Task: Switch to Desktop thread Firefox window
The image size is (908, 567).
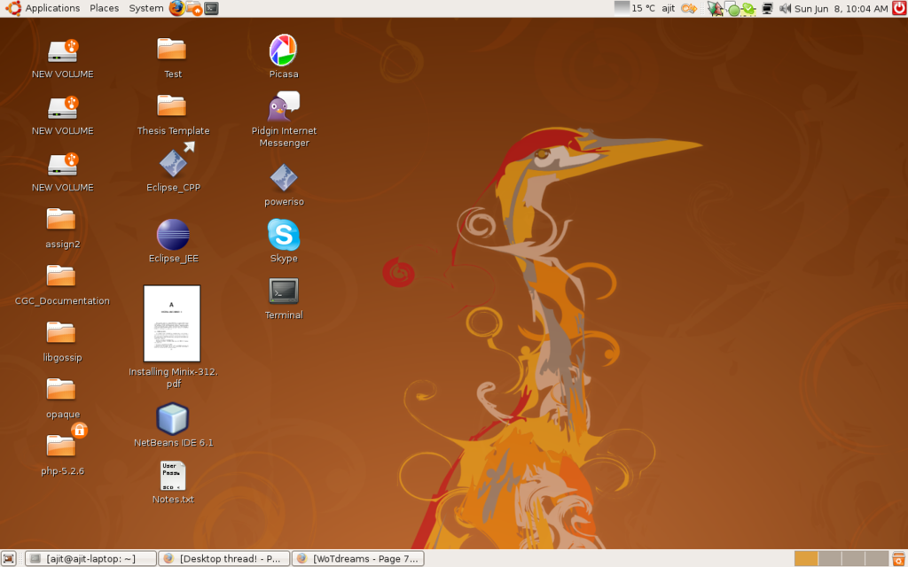Action: tap(223, 558)
